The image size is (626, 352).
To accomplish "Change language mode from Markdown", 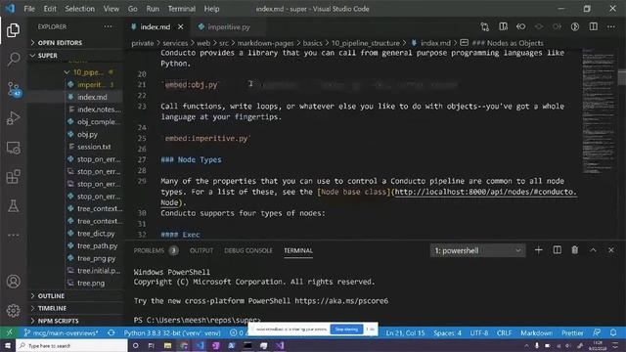I will [537, 332].
